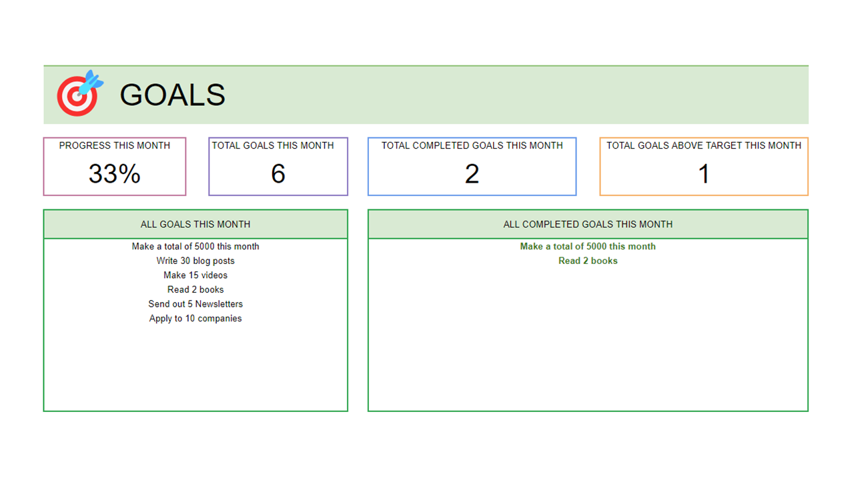
Task: Select the 'Make 15 videos' goal
Action: pos(195,275)
